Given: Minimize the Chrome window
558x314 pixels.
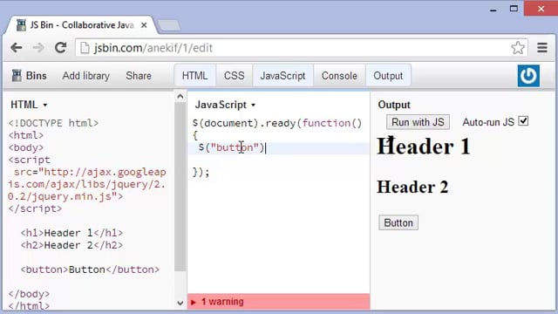Looking at the screenshot, I should 493,10.
